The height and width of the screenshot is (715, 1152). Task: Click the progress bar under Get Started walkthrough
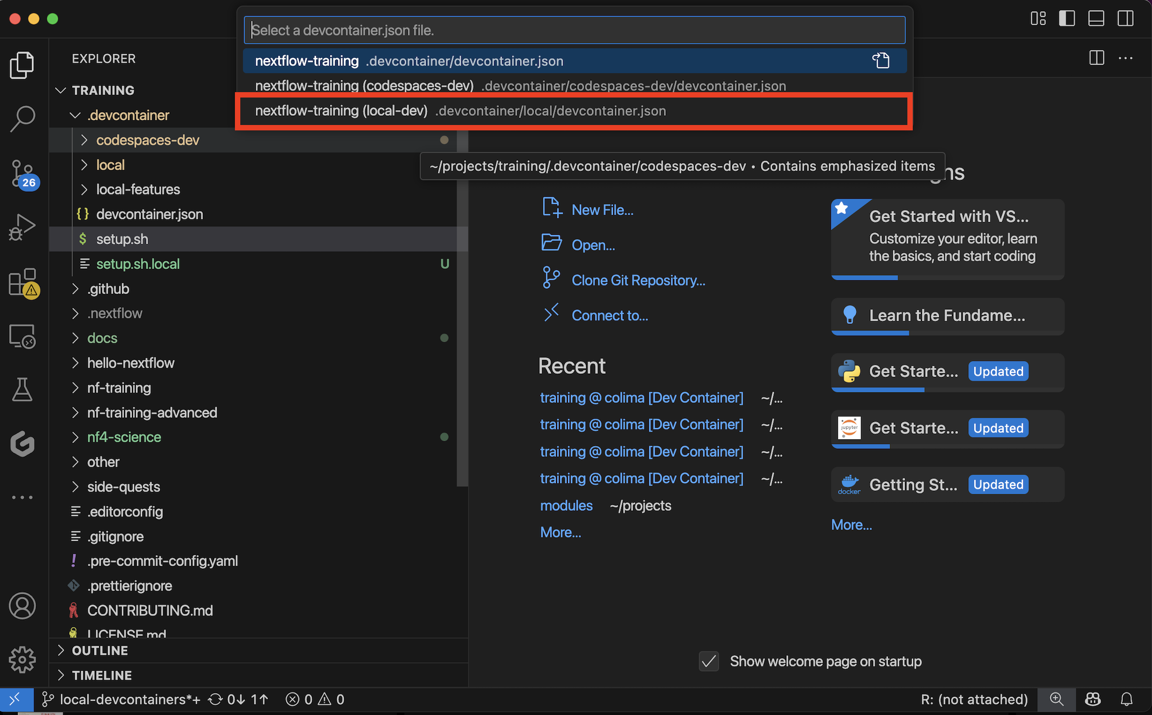tap(864, 278)
